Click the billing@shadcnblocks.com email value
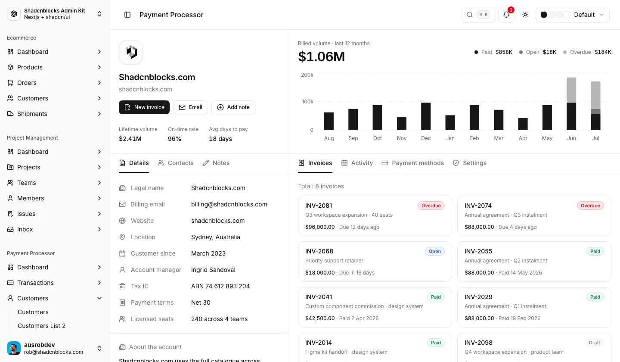620x362 pixels. pyautogui.click(x=229, y=204)
